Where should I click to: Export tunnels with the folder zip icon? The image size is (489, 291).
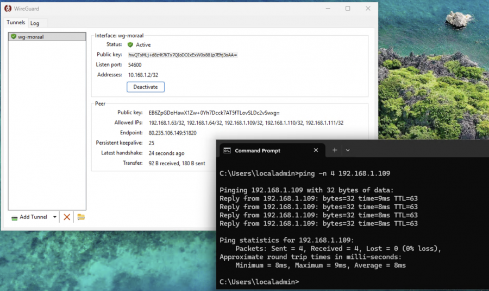81,217
